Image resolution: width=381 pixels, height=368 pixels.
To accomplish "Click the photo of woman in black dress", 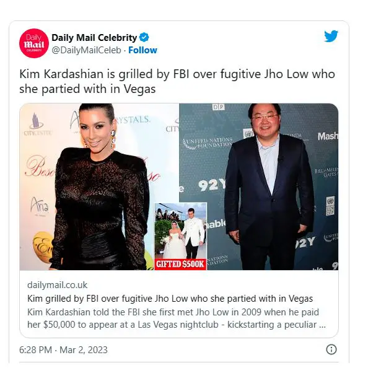I will pyautogui.click(x=99, y=186).
